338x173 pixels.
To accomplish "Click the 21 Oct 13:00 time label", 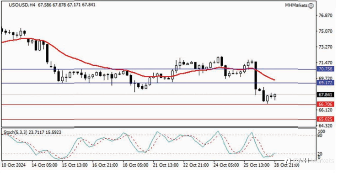I will coord(166,165).
